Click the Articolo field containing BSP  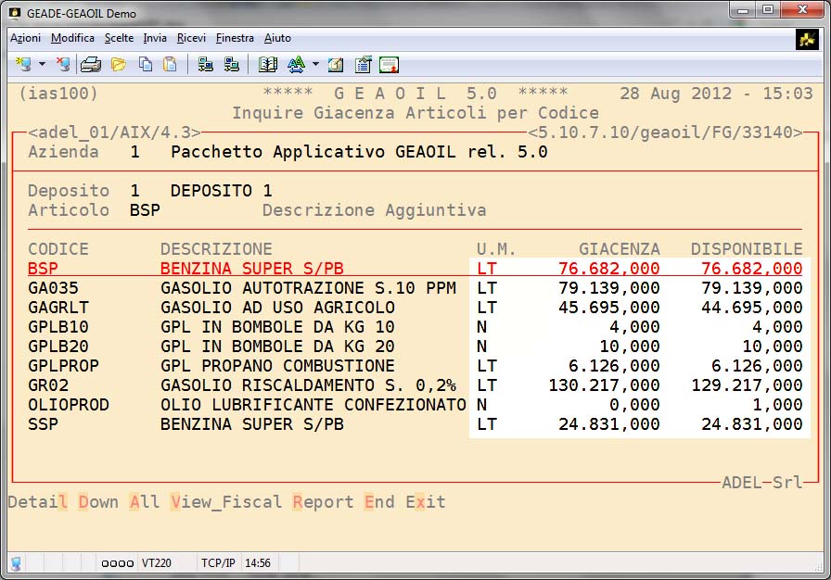tap(145, 210)
